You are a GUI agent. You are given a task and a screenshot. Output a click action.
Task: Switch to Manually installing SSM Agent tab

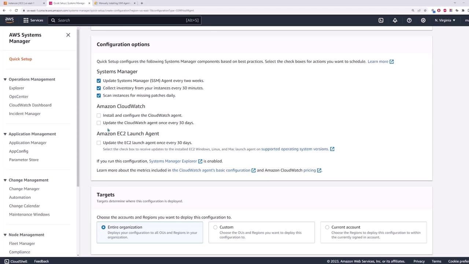point(114,3)
